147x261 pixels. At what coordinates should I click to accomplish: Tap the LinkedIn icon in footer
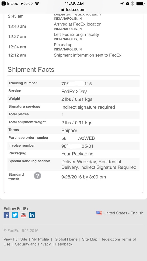32,215
